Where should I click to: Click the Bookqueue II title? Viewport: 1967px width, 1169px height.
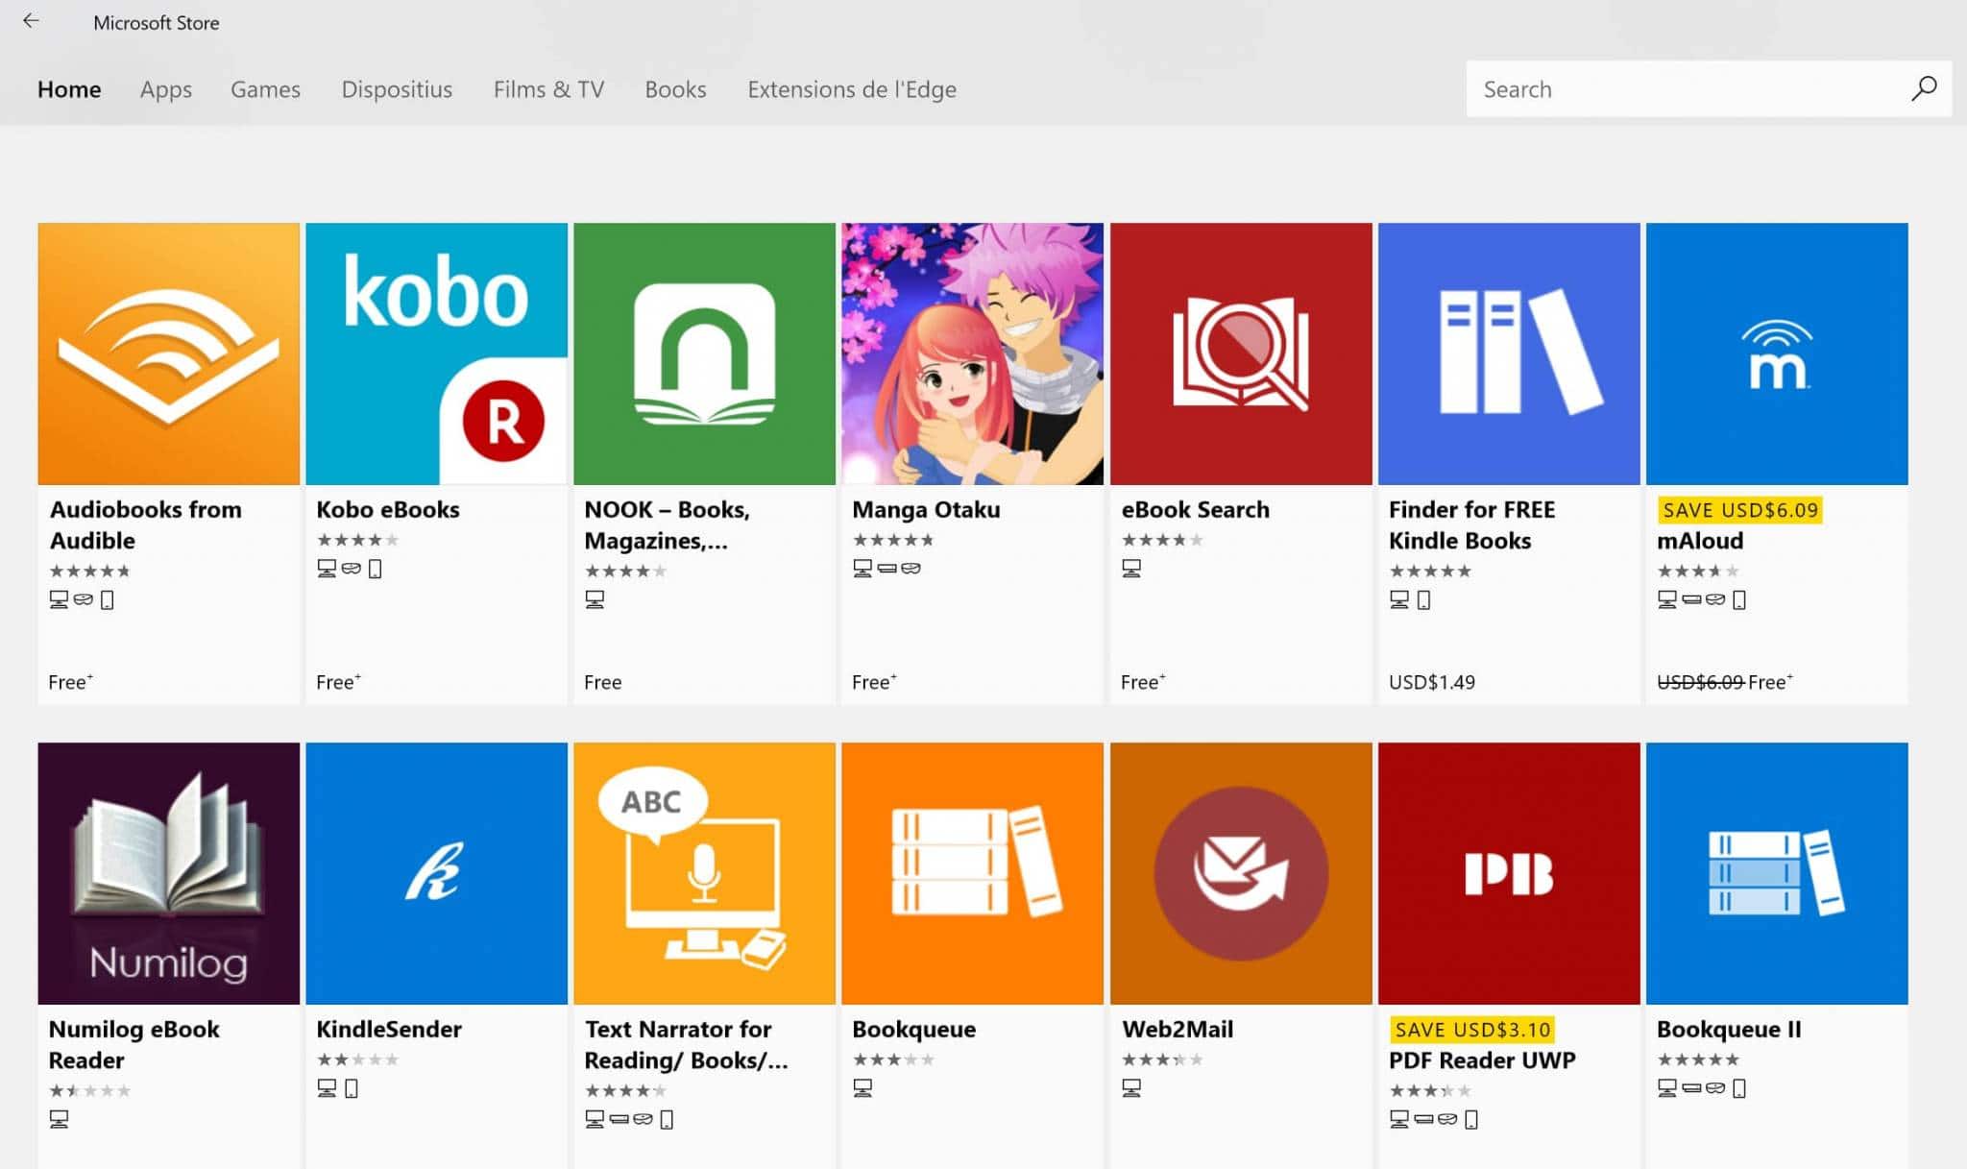pyautogui.click(x=1729, y=1029)
